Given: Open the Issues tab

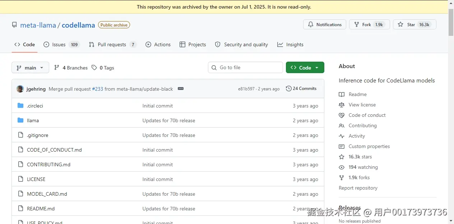Looking at the screenshot, I should click(61, 44).
